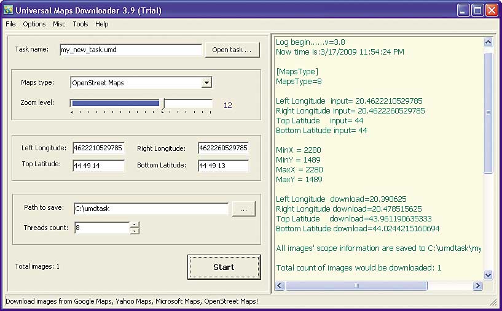Click the Open task button
Screen dimensions: 502x311
click(232, 50)
